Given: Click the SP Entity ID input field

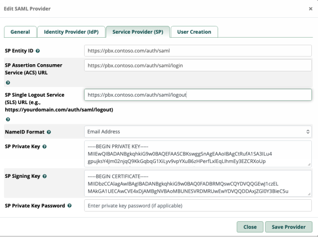Looking at the screenshot, I should (198, 50).
